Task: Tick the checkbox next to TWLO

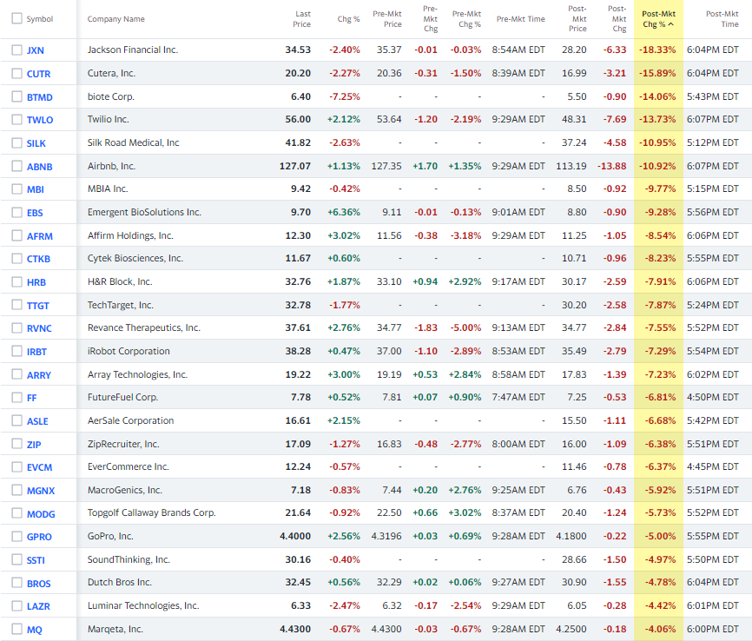Action: coord(16,120)
